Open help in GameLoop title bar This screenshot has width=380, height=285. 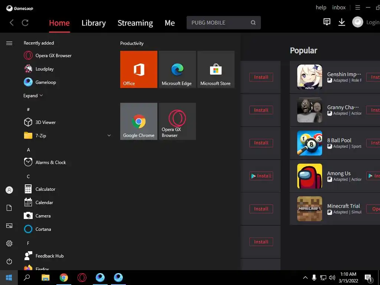(321, 7)
